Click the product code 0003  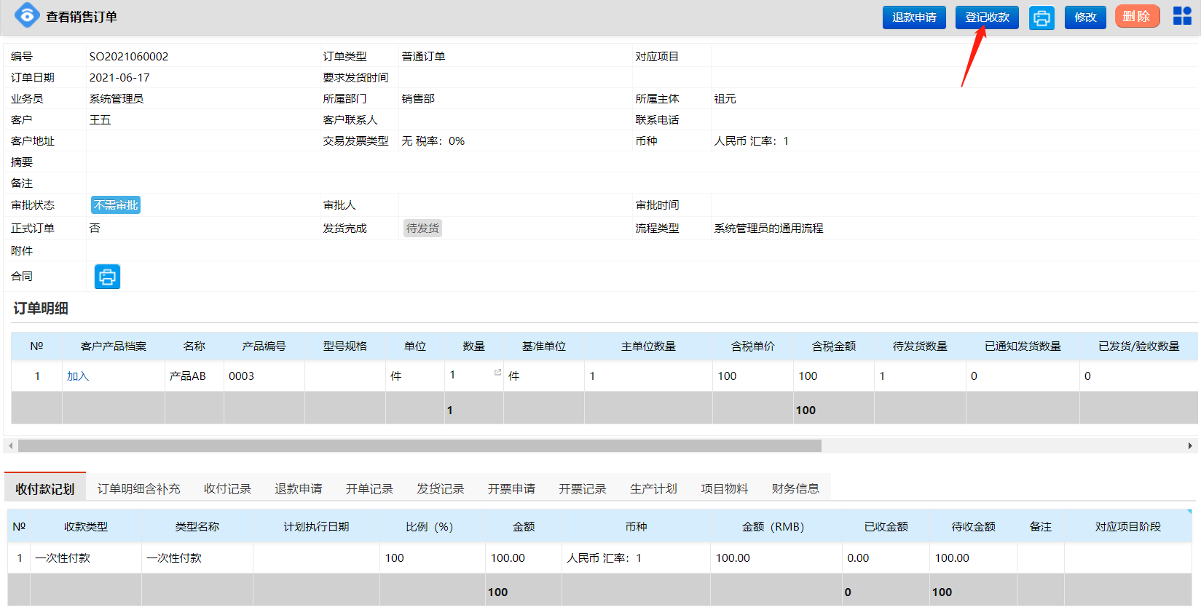241,376
